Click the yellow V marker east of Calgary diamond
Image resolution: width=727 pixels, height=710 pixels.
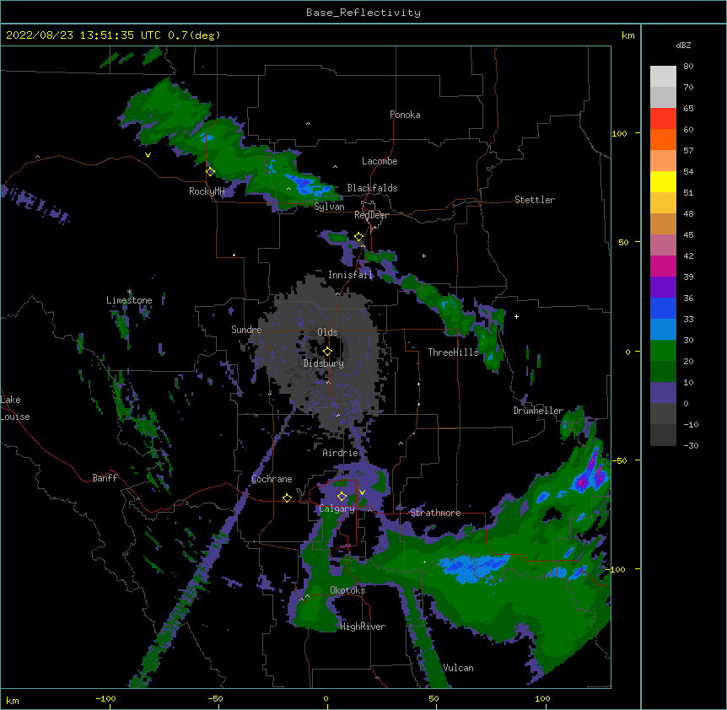point(362,492)
